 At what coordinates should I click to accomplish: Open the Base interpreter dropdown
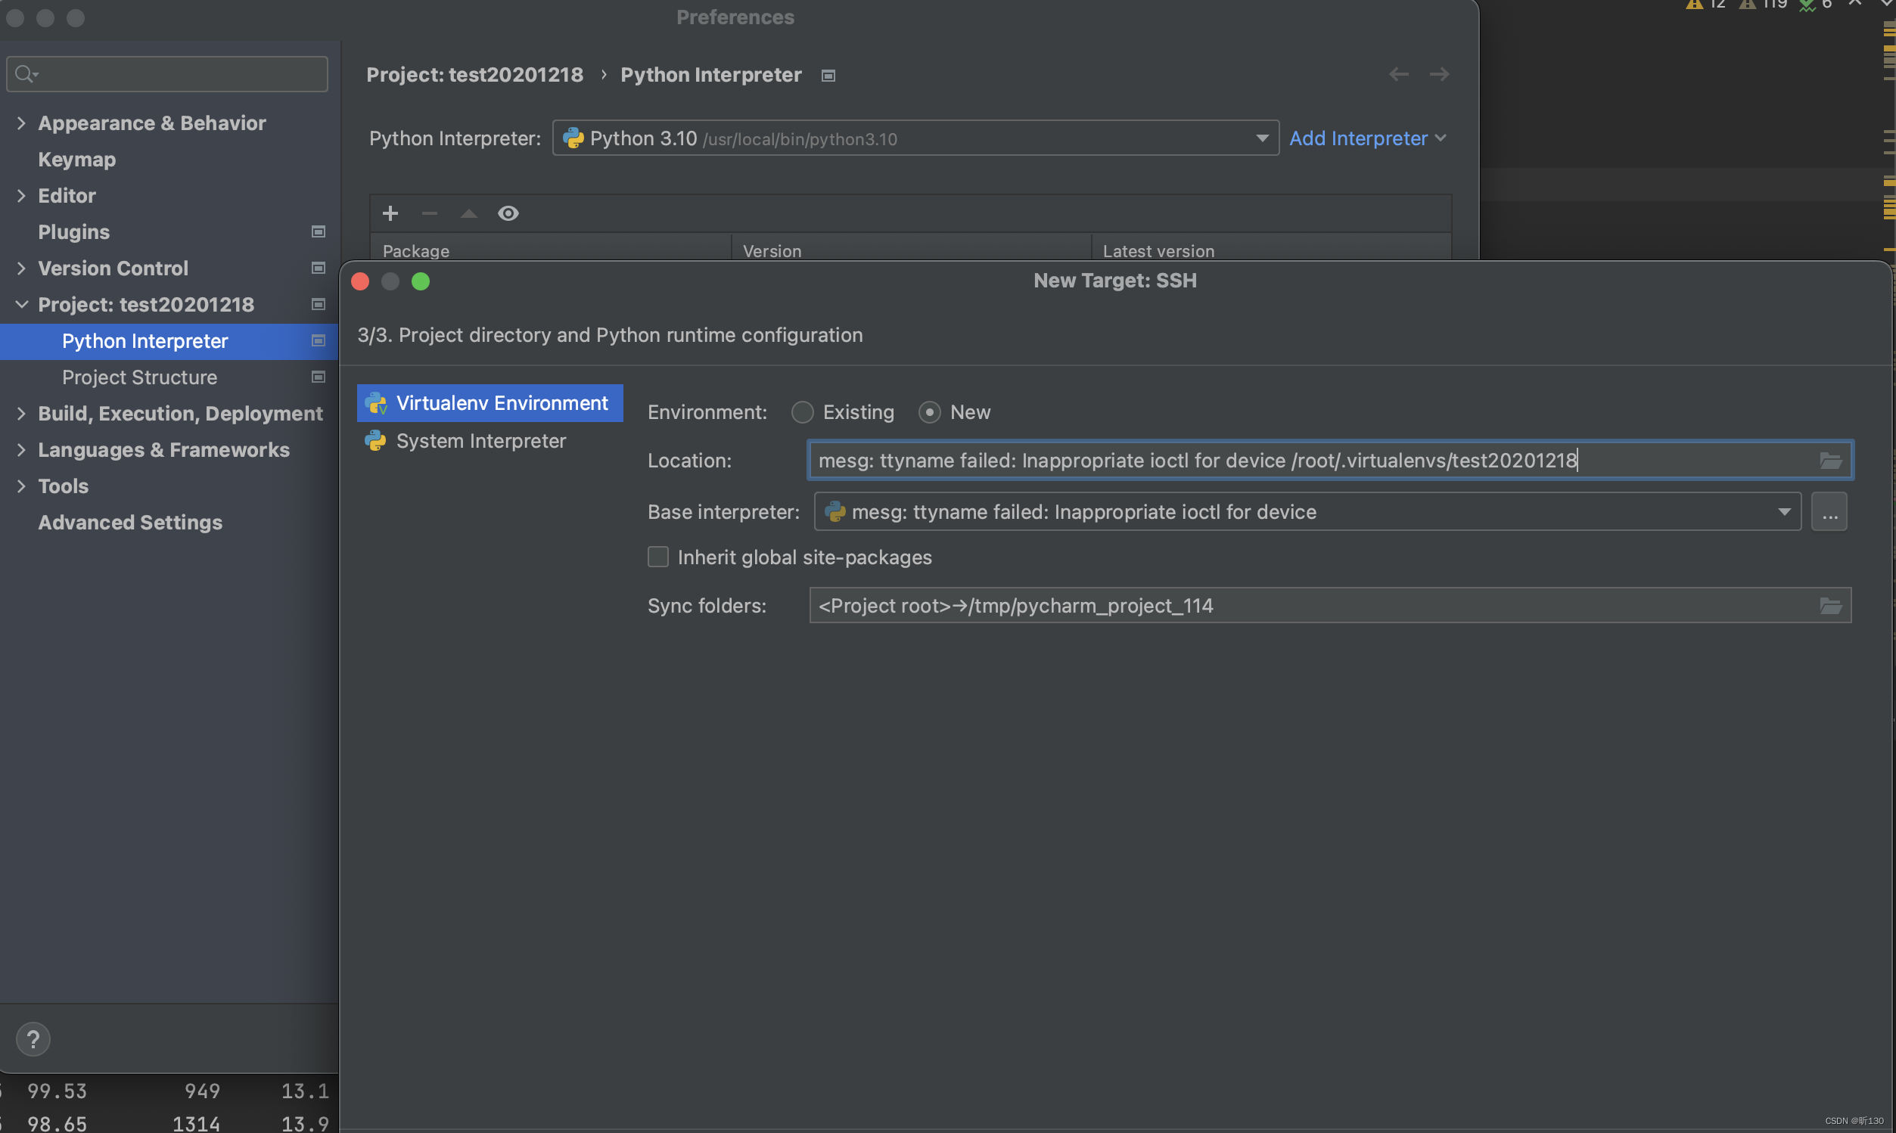pyautogui.click(x=1785, y=511)
